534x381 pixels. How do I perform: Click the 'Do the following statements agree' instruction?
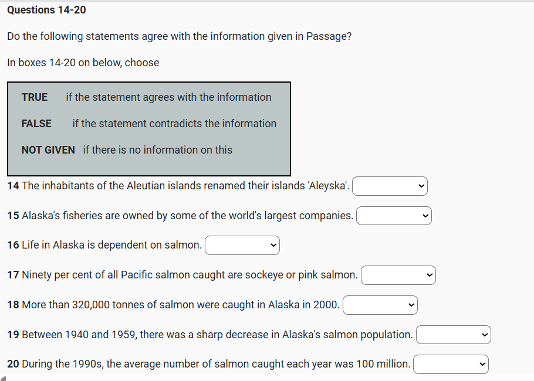pyautogui.click(x=180, y=36)
